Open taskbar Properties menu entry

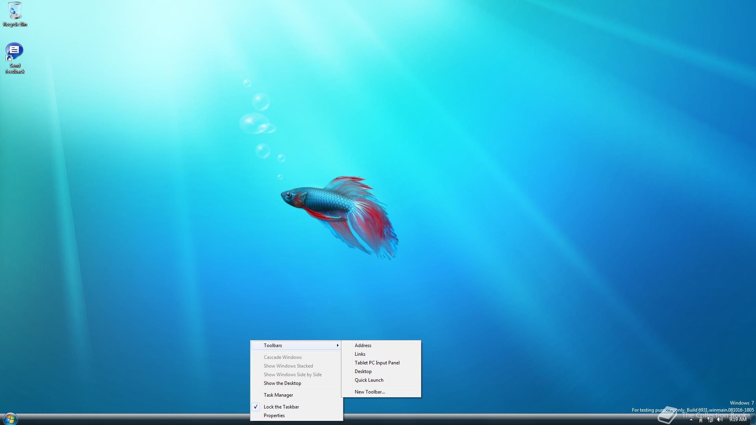(296, 416)
